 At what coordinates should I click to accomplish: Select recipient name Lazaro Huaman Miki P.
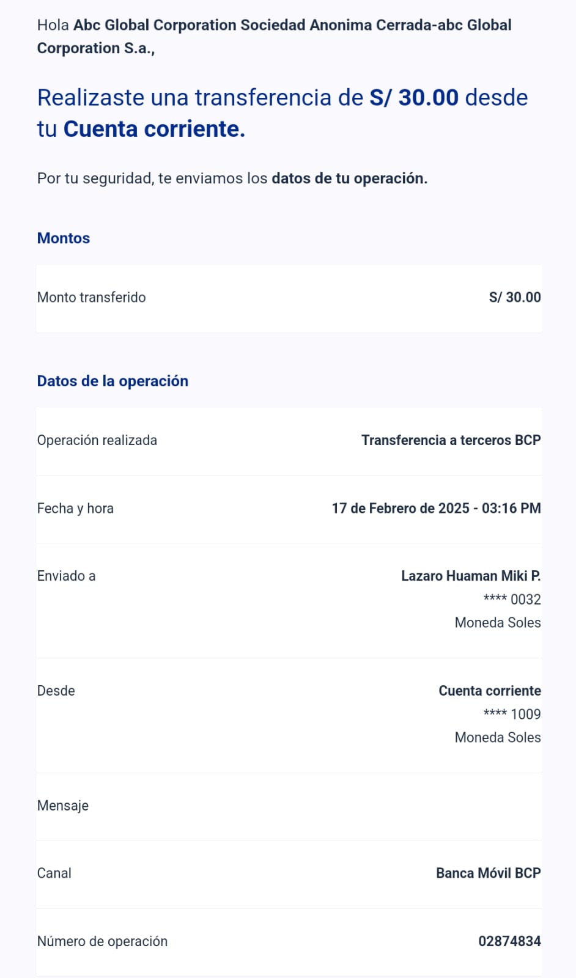point(470,576)
